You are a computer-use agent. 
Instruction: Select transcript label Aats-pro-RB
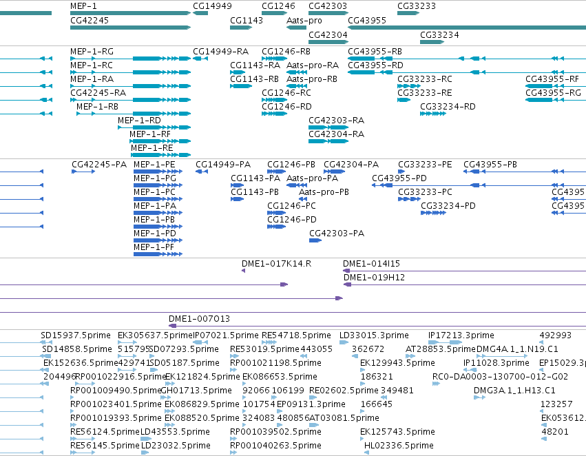click(x=312, y=79)
